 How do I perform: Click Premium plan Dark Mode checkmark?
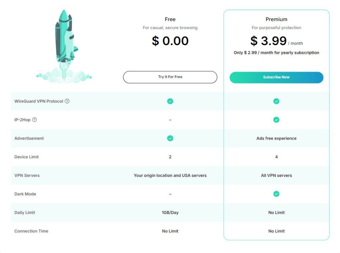coord(276,194)
